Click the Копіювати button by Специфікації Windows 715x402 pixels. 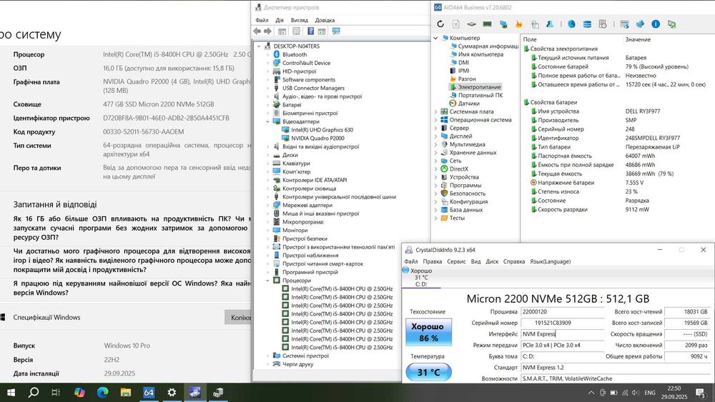tap(237, 317)
